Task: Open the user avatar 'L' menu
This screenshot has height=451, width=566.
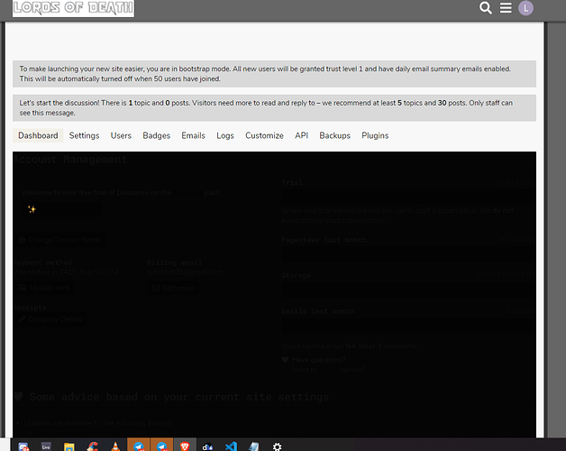Action: click(525, 8)
